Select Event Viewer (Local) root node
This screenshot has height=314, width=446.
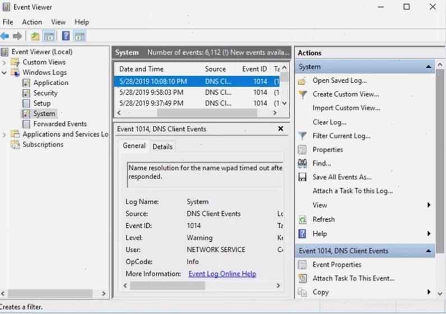42,52
